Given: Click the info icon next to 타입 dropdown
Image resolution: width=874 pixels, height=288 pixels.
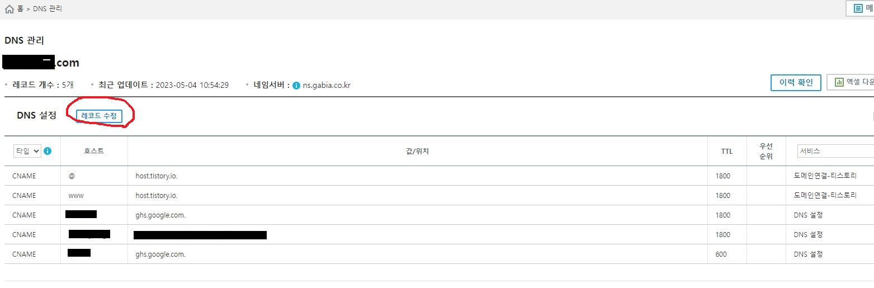Looking at the screenshot, I should coord(48,151).
